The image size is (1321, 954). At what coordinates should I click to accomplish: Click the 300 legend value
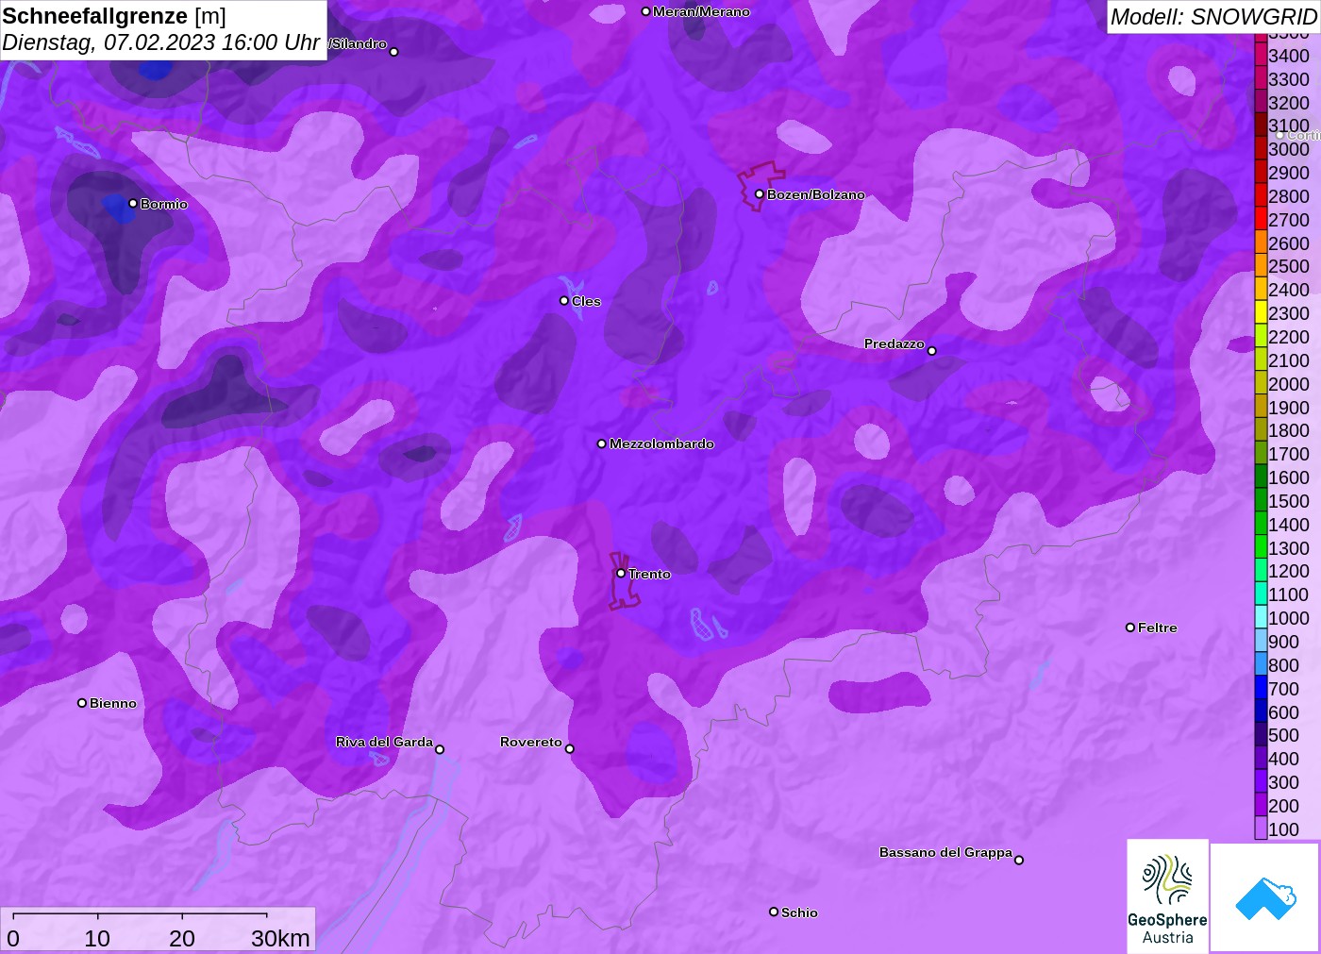coord(1283,782)
